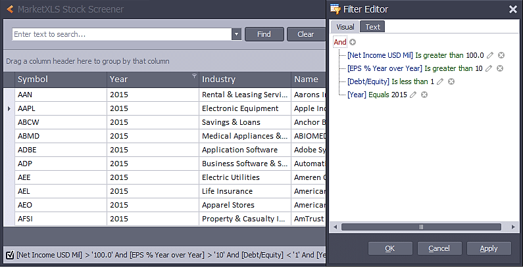Screen dimensions: 523x268
Task: Change the Is greater than operator for Net Income
Action: point(439,55)
